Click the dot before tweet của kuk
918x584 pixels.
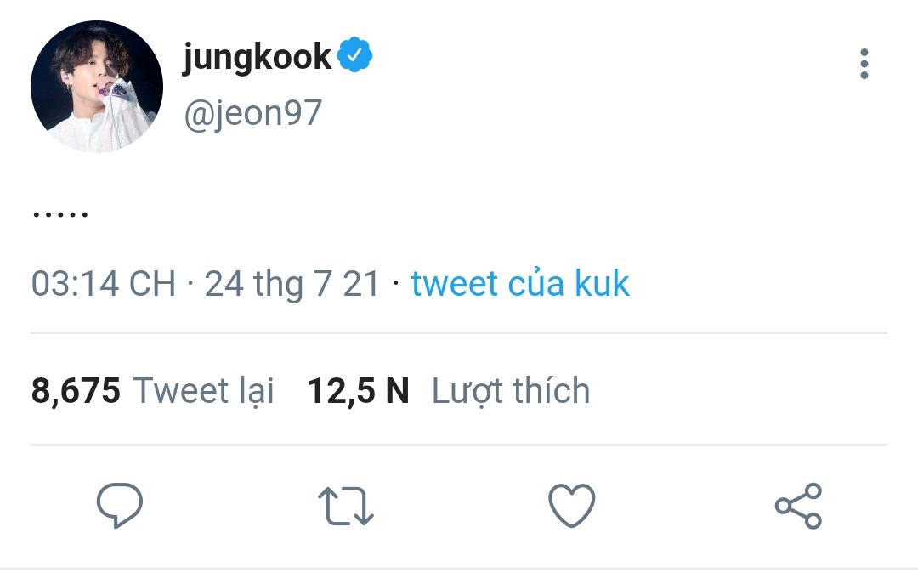tap(395, 284)
